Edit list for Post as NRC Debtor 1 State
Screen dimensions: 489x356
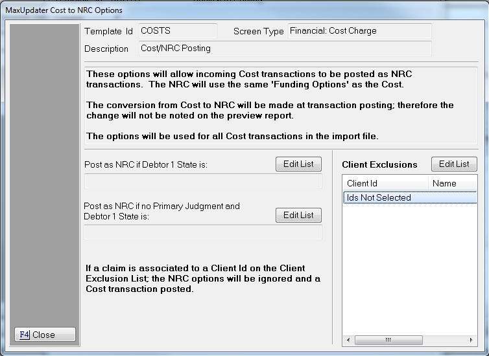tap(298, 164)
